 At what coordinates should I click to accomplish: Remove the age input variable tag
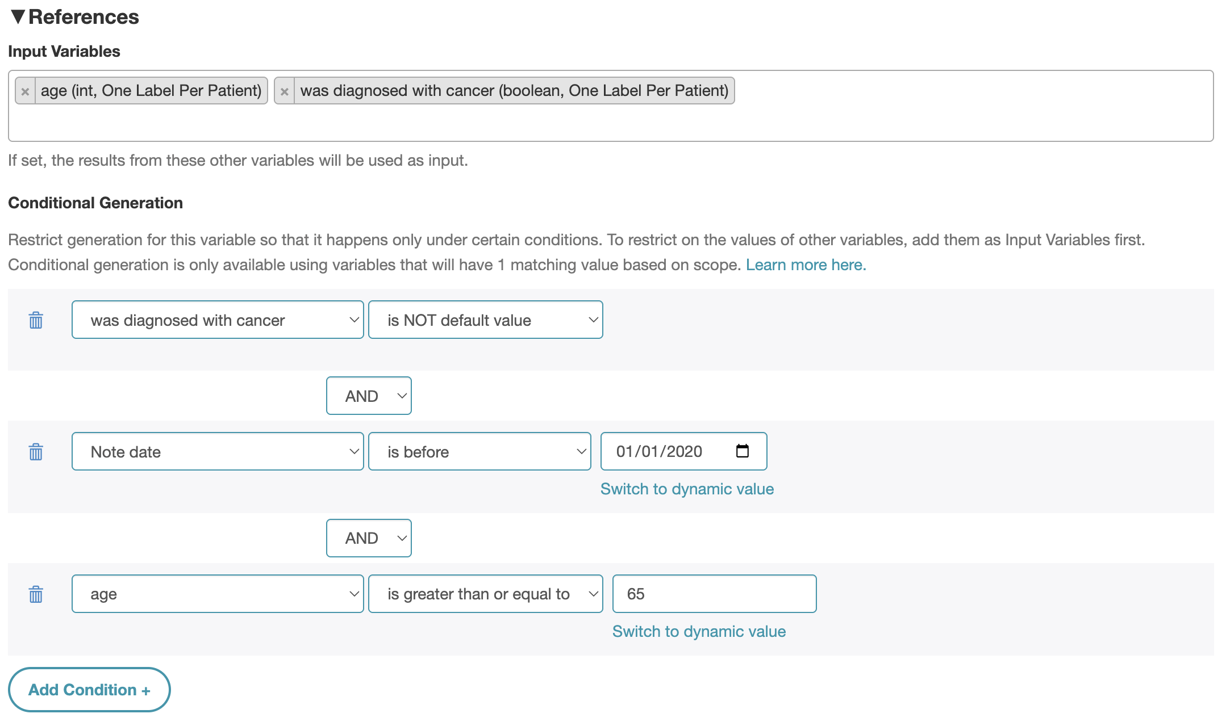point(25,91)
